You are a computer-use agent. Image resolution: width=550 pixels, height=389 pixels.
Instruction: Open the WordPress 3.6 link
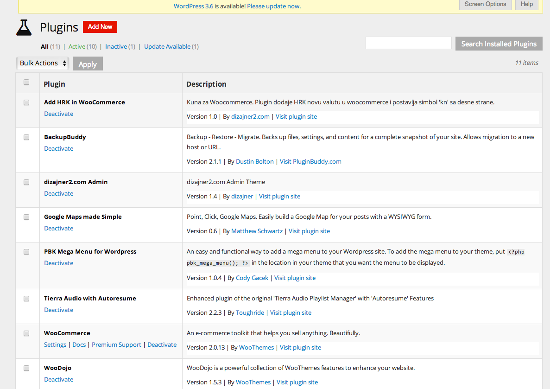193,6
